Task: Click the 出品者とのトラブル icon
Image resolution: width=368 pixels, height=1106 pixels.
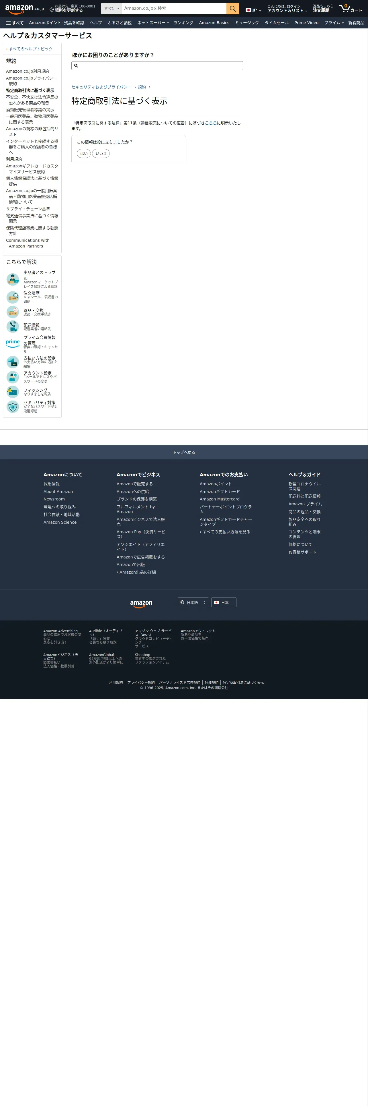Action: (13, 279)
